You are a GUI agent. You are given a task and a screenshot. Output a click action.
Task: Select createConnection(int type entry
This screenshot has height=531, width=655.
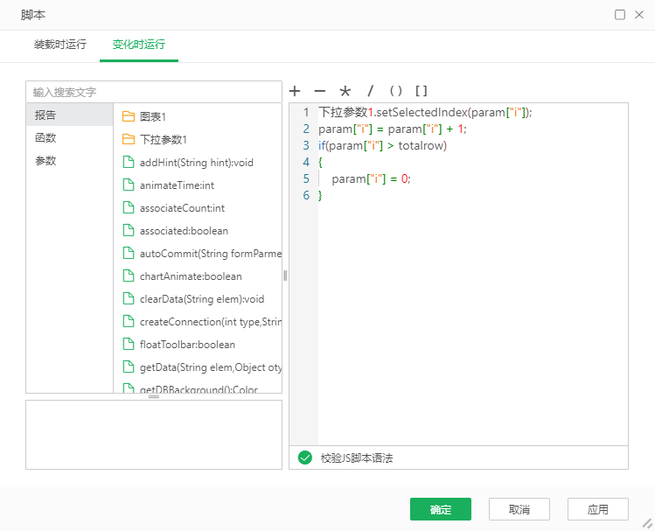point(211,322)
